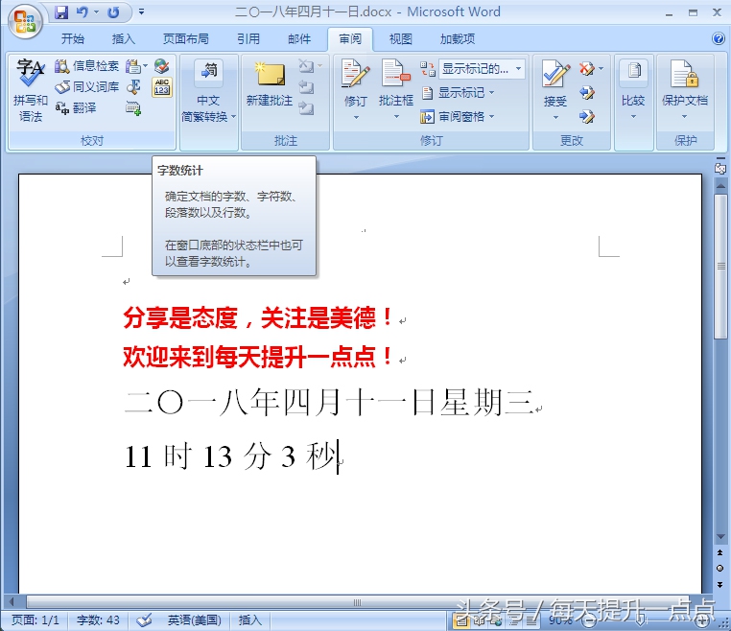
Task: Open the 页面布局 (Page Layout) tab
Action: point(185,39)
